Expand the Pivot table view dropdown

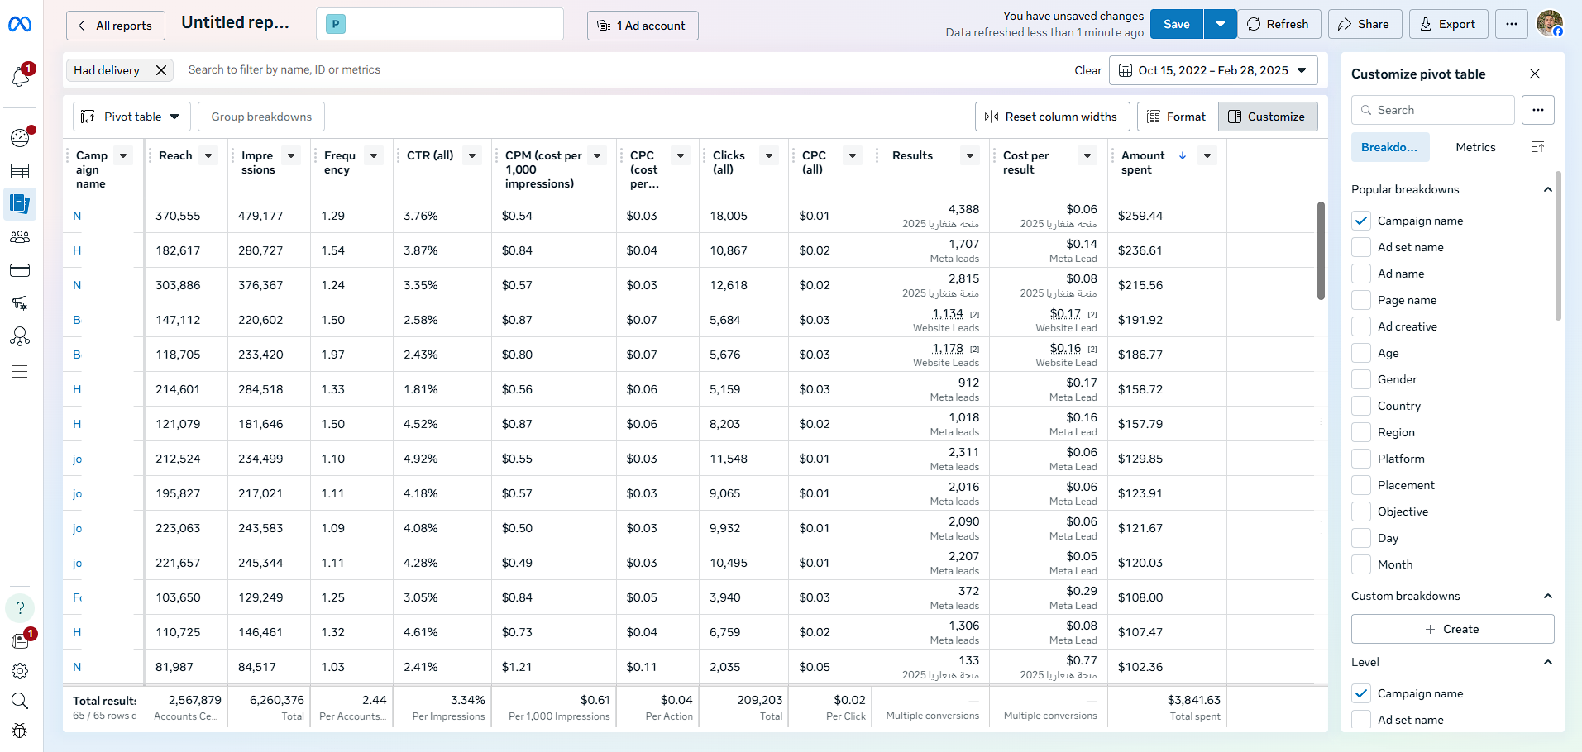point(131,117)
